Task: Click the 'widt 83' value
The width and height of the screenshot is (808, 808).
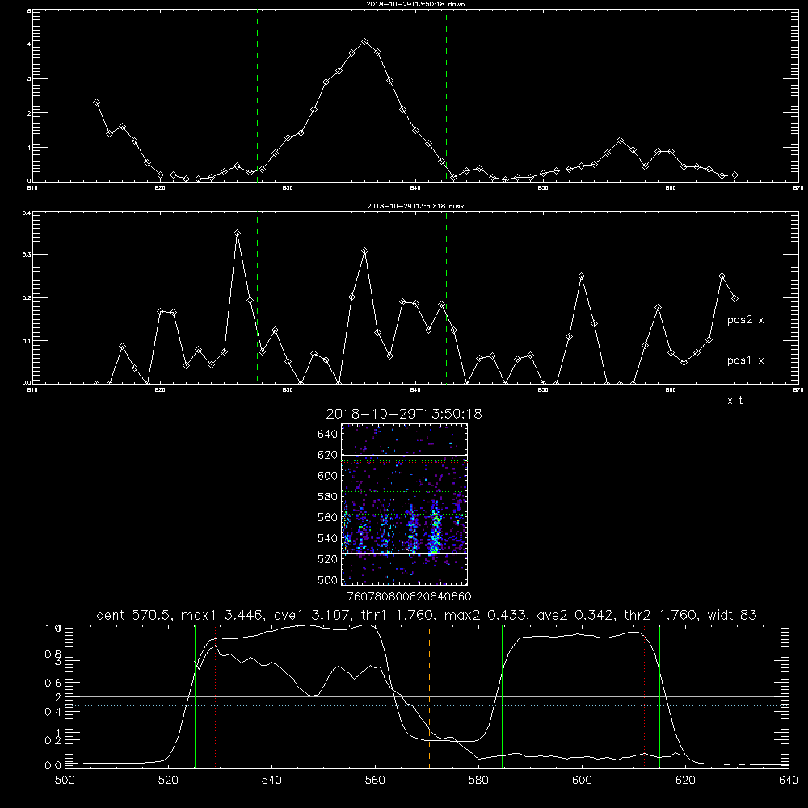Action: click(x=732, y=615)
